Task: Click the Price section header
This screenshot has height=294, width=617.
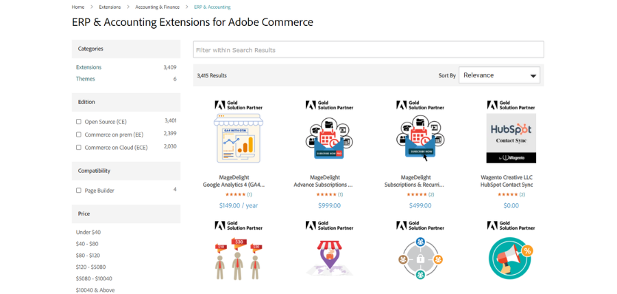Action: tap(126, 214)
